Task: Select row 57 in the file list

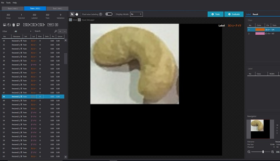Action: click(33, 132)
